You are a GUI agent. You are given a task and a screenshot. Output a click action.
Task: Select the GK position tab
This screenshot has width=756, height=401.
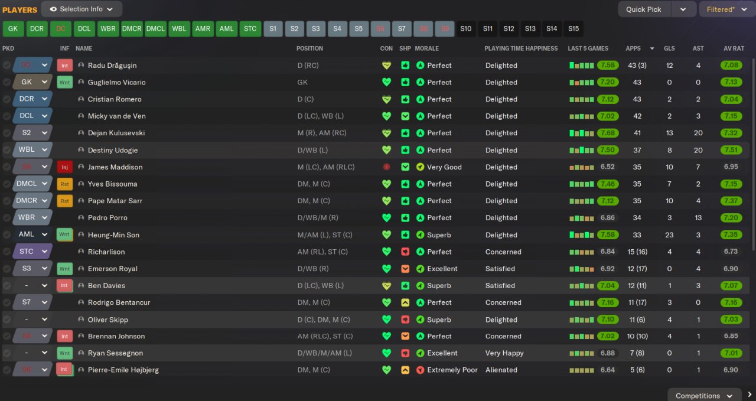(13, 28)
